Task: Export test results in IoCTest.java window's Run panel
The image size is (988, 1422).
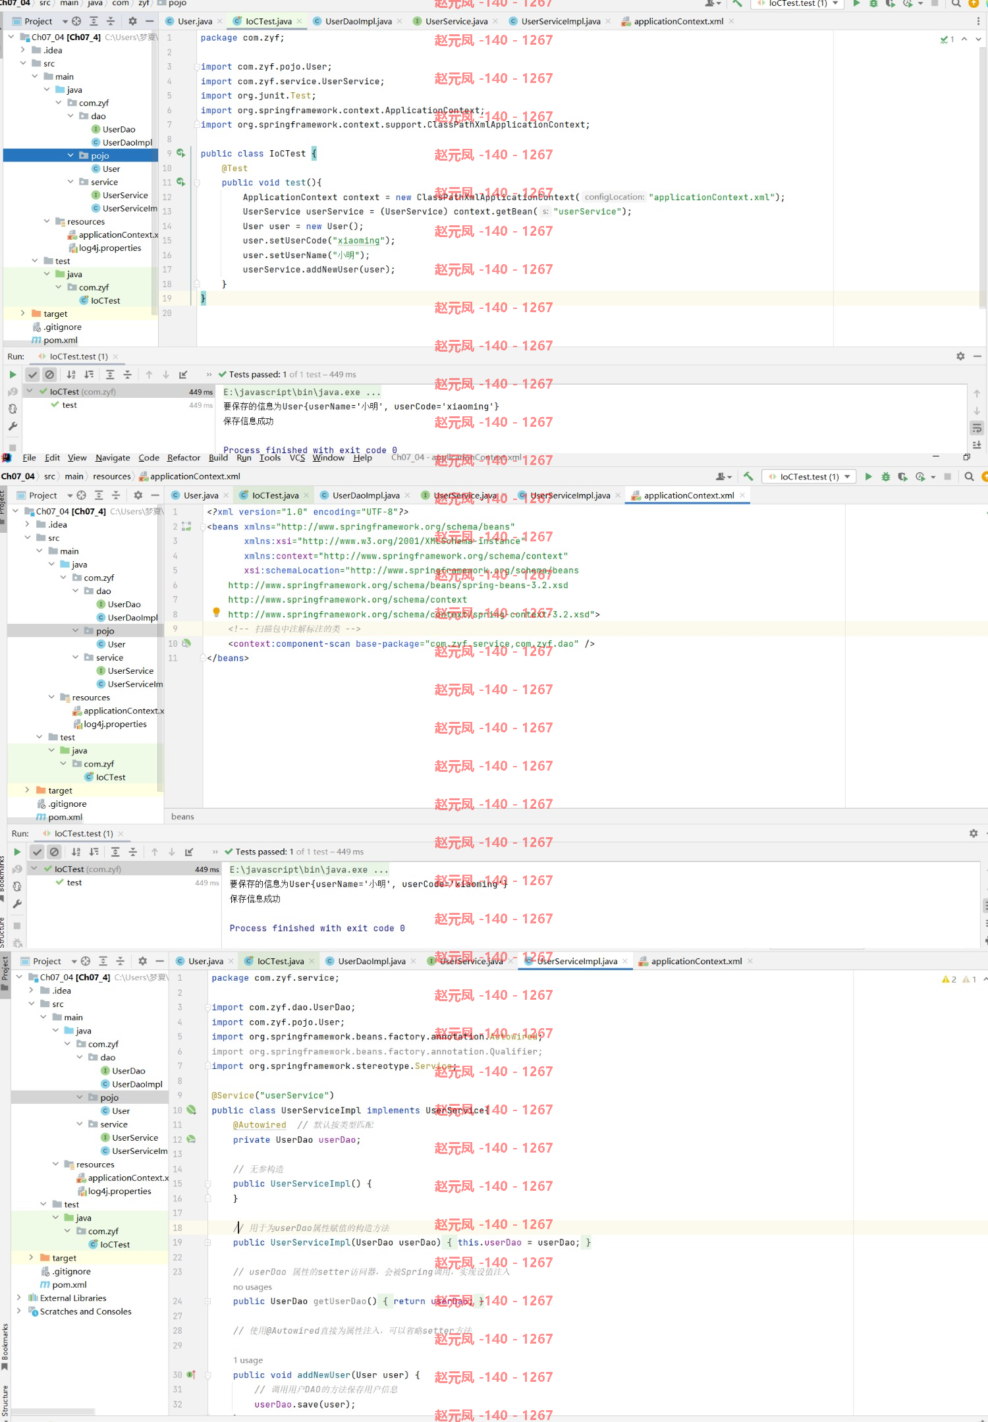Action: [183, 374]
